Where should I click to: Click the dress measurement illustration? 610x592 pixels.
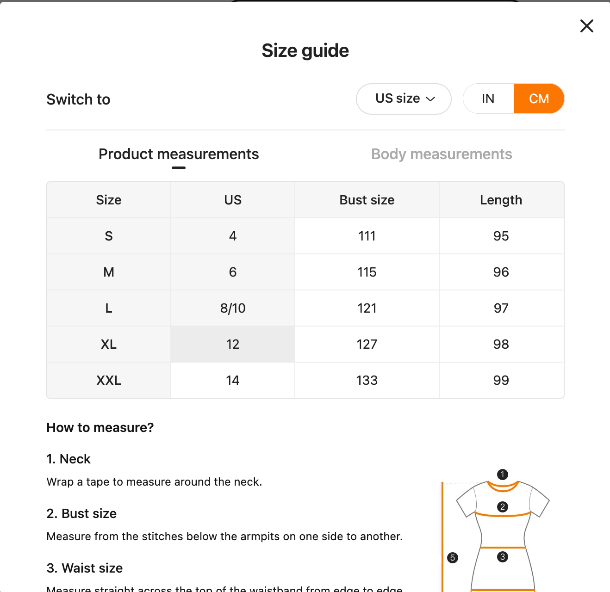[x=503, y=532]
